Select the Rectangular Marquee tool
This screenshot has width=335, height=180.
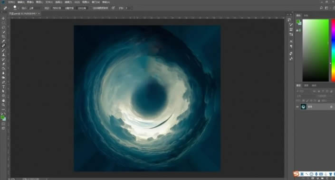(3, 23)
